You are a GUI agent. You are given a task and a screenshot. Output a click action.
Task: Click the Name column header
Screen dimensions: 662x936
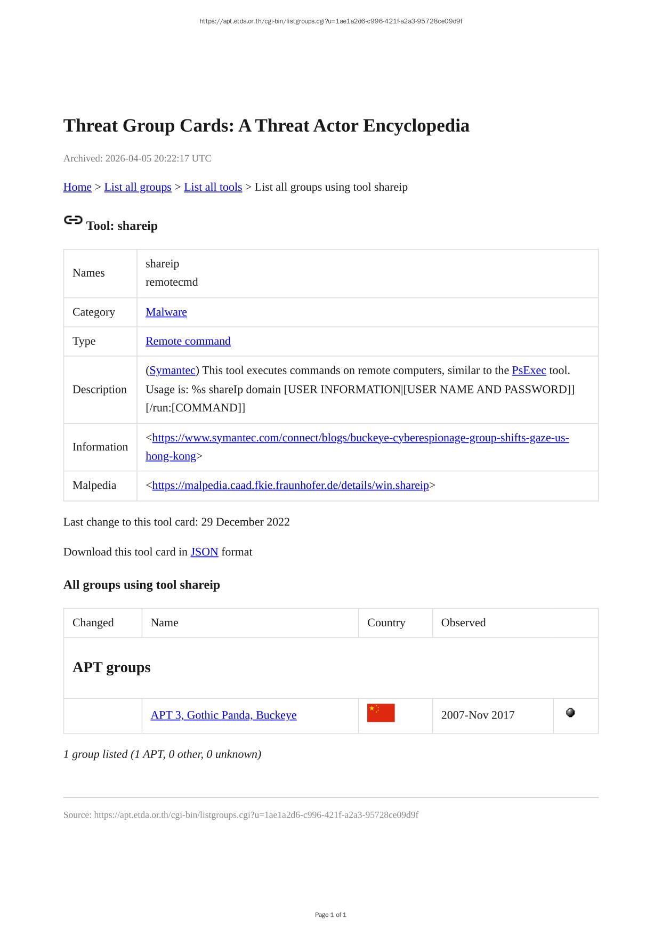(164, 623)
